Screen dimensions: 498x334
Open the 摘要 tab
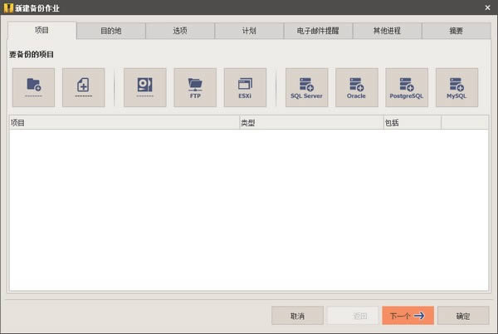(456, 31)
